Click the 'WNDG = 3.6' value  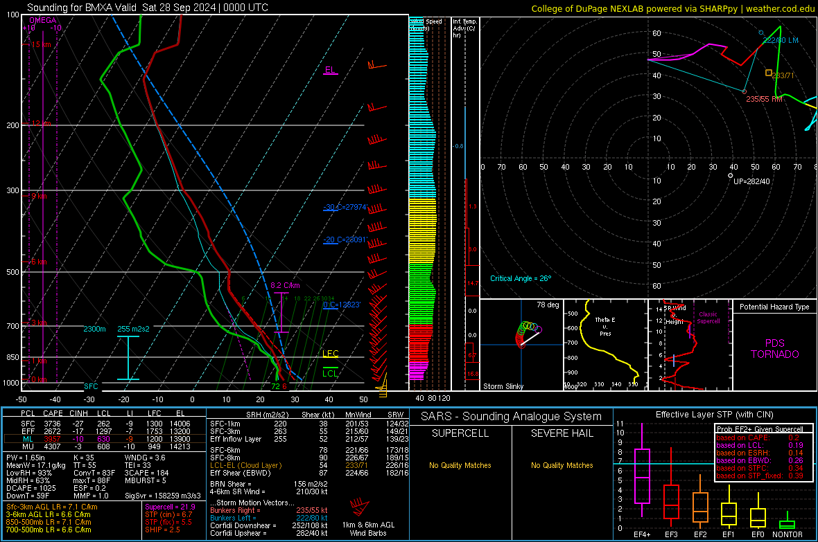click(145, 458)
